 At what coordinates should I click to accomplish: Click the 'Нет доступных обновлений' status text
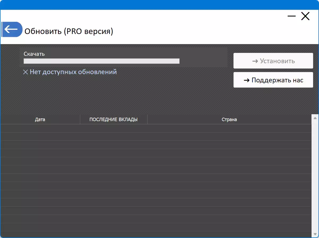tap(73, 72)
